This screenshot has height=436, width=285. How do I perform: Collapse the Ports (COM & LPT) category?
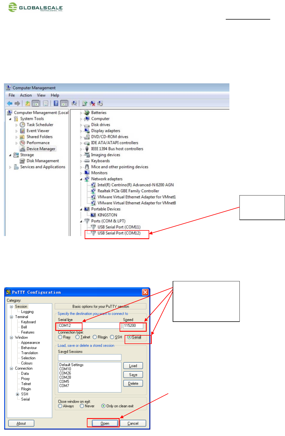81,221
